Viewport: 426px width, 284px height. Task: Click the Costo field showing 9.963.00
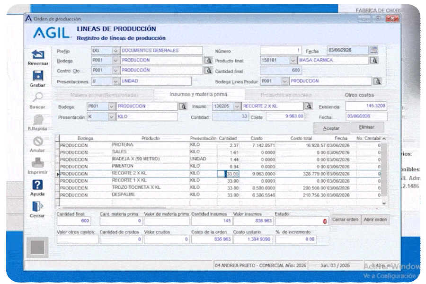[285, 116]
